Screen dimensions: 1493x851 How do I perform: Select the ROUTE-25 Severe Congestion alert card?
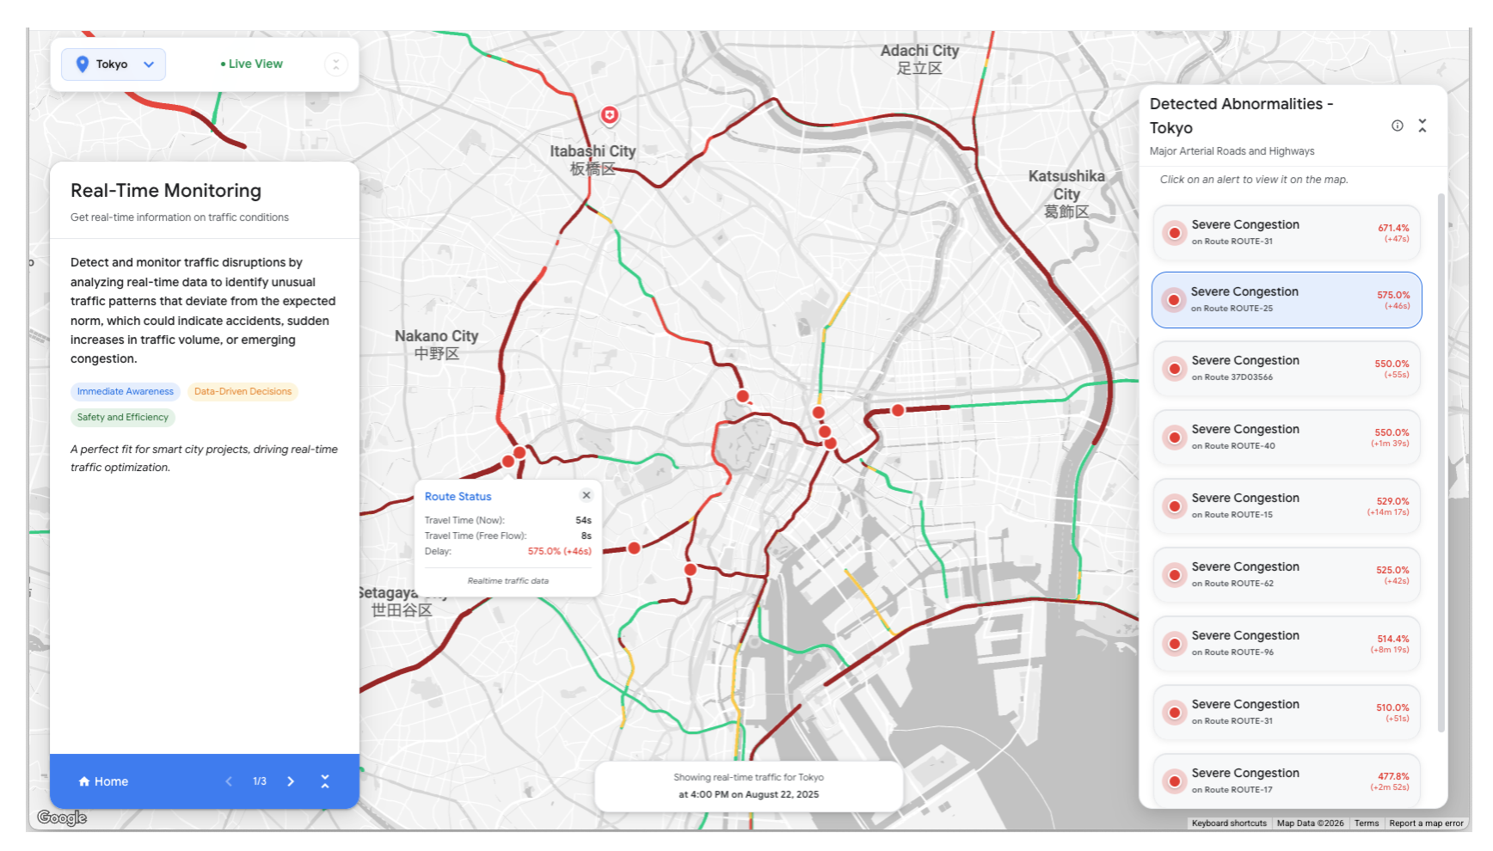1286,299
